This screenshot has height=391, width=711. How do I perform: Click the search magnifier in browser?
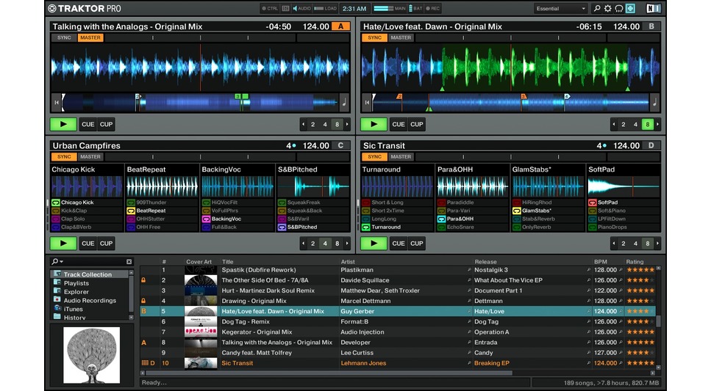(56, 262)
